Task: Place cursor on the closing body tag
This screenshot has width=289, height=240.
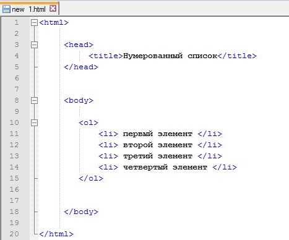Action: click(x=81, y=212)
